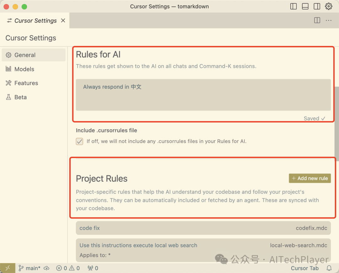
Task: Split editor right icon
Action: [x=317, y=20]
